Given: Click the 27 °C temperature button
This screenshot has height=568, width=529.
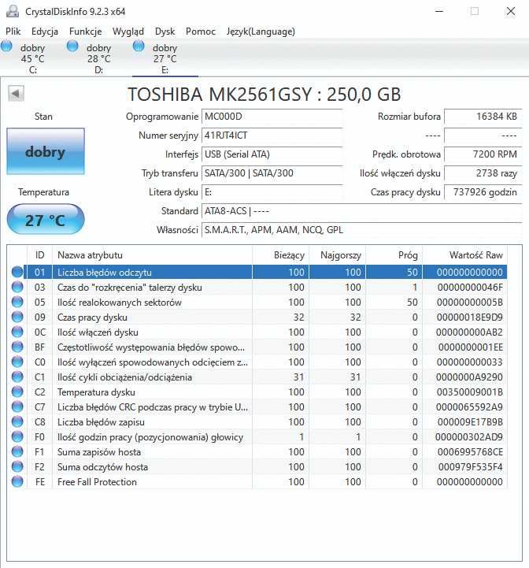Looking at the screenshot, I should [46, 220].
